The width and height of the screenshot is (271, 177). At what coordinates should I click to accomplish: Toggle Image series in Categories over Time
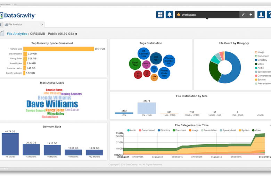[194, 130]
